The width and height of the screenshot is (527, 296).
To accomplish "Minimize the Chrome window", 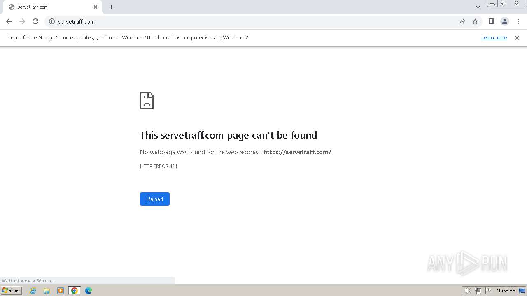I will tap(492, 4).
